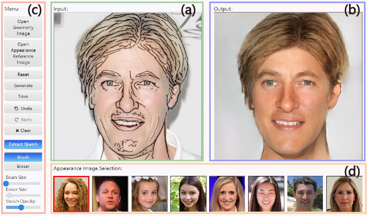The image size is (368, 216).
Task: Click on the Input sketch canvas
Action: [128, 86]
